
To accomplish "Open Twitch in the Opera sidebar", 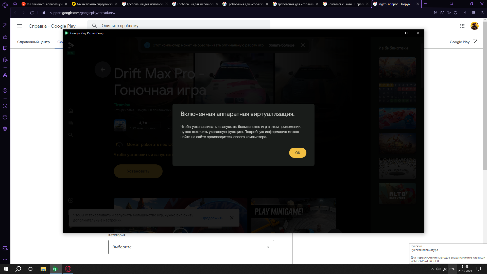I will click(5, 48).
